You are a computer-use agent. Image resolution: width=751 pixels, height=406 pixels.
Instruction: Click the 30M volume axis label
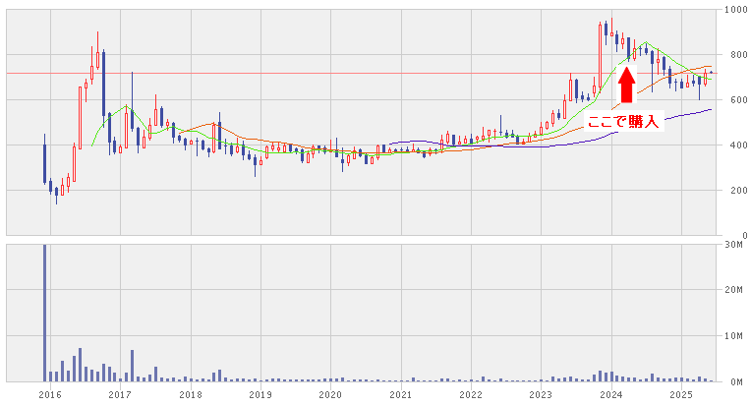734,245
